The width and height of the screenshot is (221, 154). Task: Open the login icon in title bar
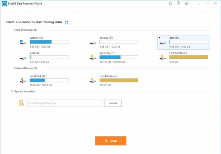[170, 3]
